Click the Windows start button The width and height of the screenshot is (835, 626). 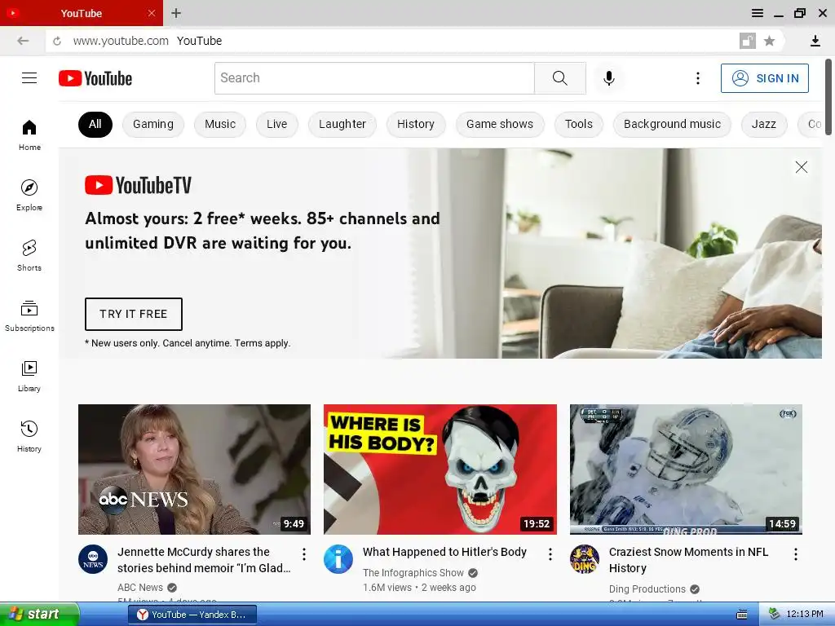point(39,615)
